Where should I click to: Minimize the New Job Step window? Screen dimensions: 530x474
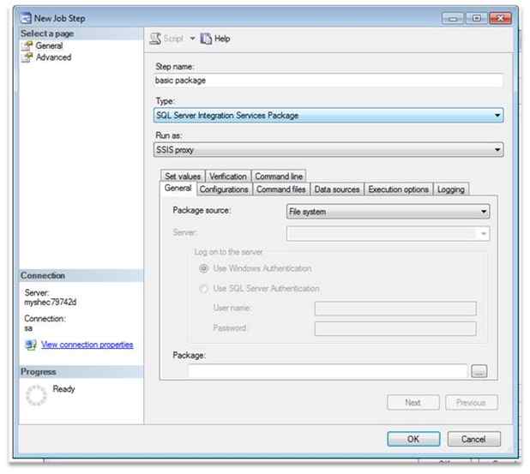(x=453, y=18)
